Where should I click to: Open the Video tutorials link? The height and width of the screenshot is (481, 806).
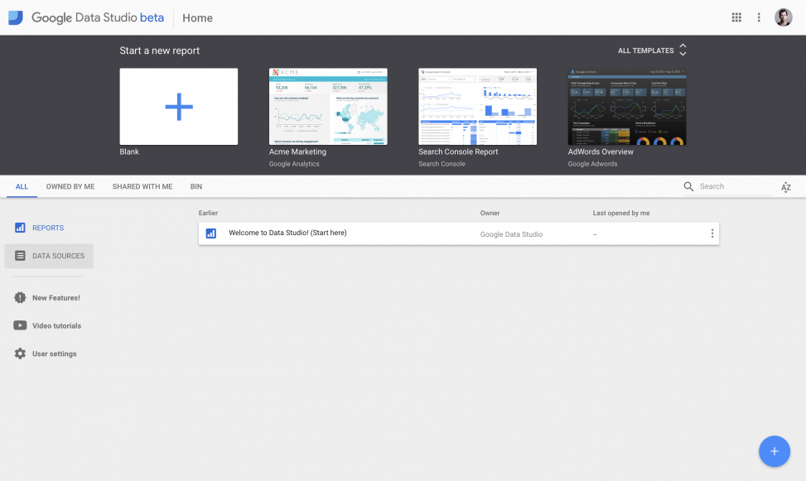pyautogui.click(x=56, y=326)
